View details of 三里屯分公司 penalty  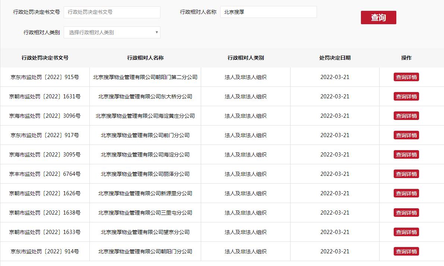pyautogui.click(x=406, y=212)
